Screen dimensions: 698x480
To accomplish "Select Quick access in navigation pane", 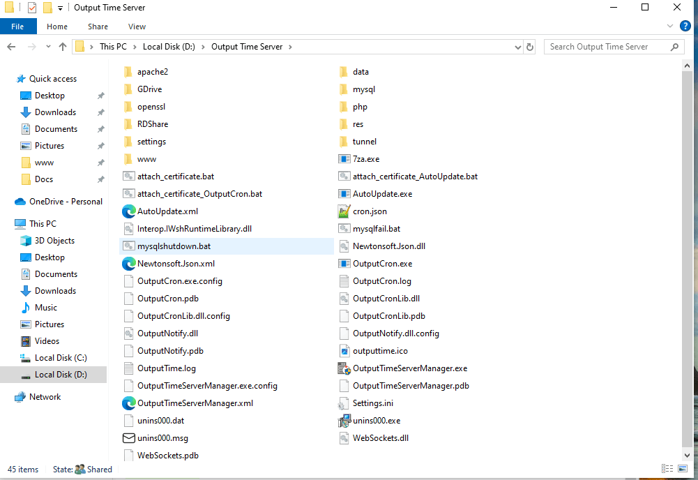I will tap(52, 79).
